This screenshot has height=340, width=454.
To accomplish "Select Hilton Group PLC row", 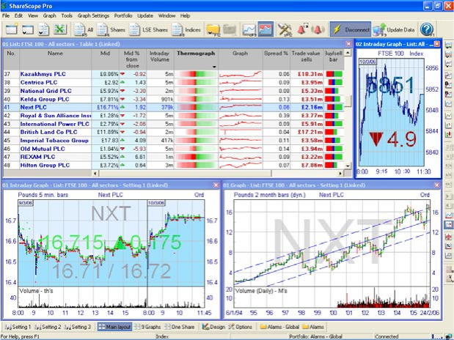I will point(174,165).
